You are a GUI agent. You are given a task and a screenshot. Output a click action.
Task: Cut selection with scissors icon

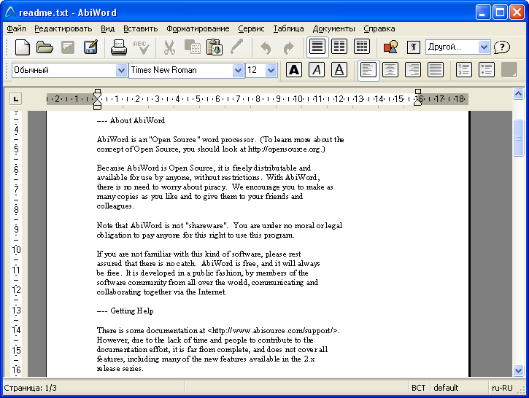click(x=169, y=47)
